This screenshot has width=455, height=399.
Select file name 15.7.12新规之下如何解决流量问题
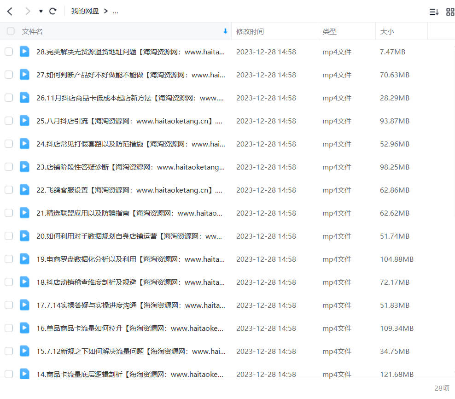coord(131,352)
